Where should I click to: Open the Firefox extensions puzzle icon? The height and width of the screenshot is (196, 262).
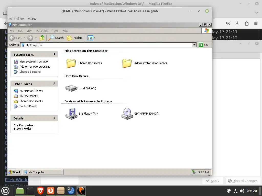pos(247,23)
